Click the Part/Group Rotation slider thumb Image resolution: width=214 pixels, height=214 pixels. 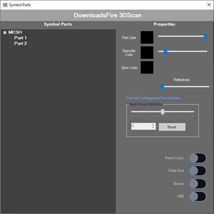pyautogui.click(x=163, y=112)
